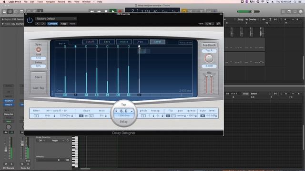This screenshot has width=305, height=171.
Task: Select the Pan view tab
Action: 141,42
